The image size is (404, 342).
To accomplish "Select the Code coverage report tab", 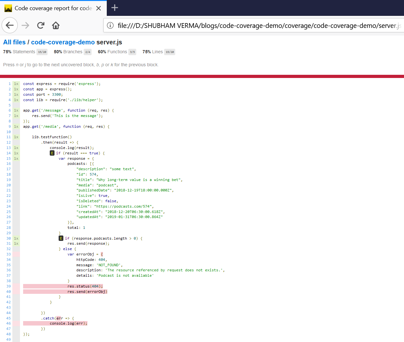I will click(53, 8).
